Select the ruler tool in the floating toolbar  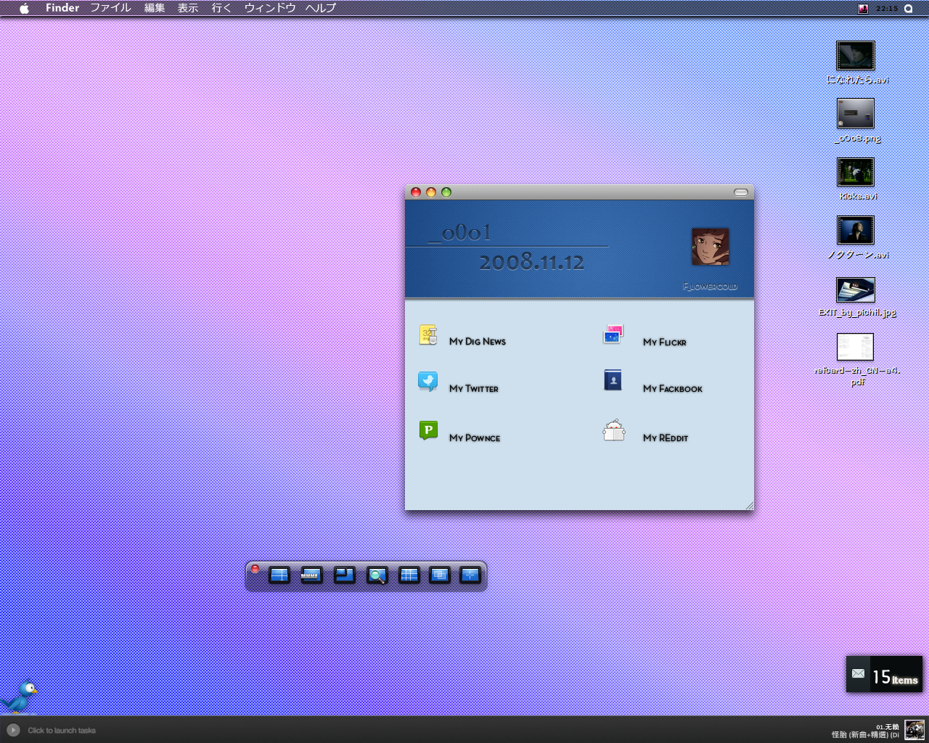311,575
